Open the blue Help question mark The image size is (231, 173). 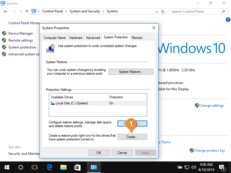tap(228, 20)
